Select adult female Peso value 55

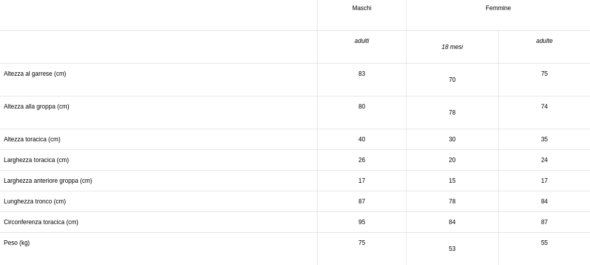[x=544, y=243]
